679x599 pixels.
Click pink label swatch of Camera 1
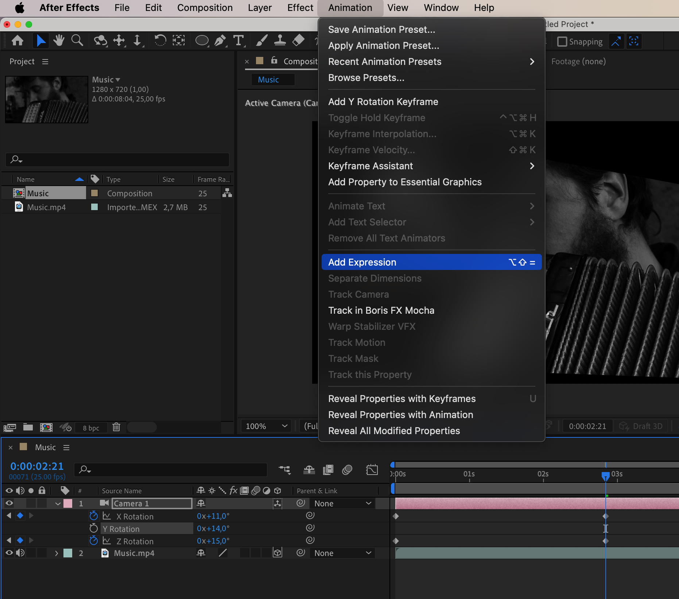pos(68,503)
